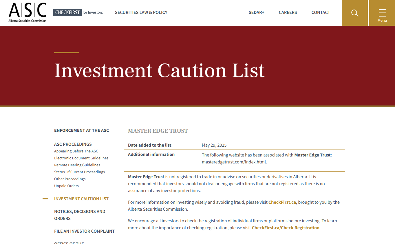
Task: Open the search magnifier icon
Action: pos(355,13)
